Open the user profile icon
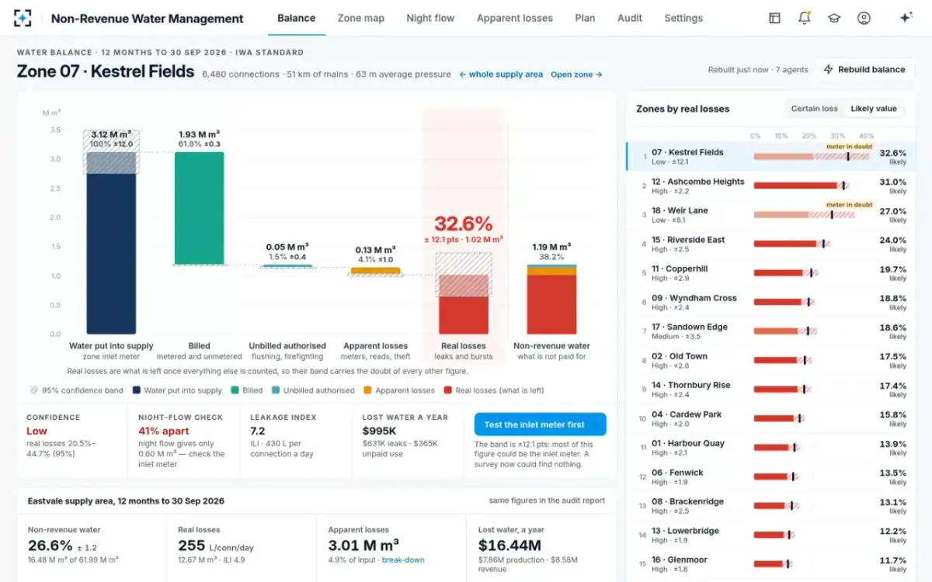The image size is (932, 582). click(x=864, y=18)
